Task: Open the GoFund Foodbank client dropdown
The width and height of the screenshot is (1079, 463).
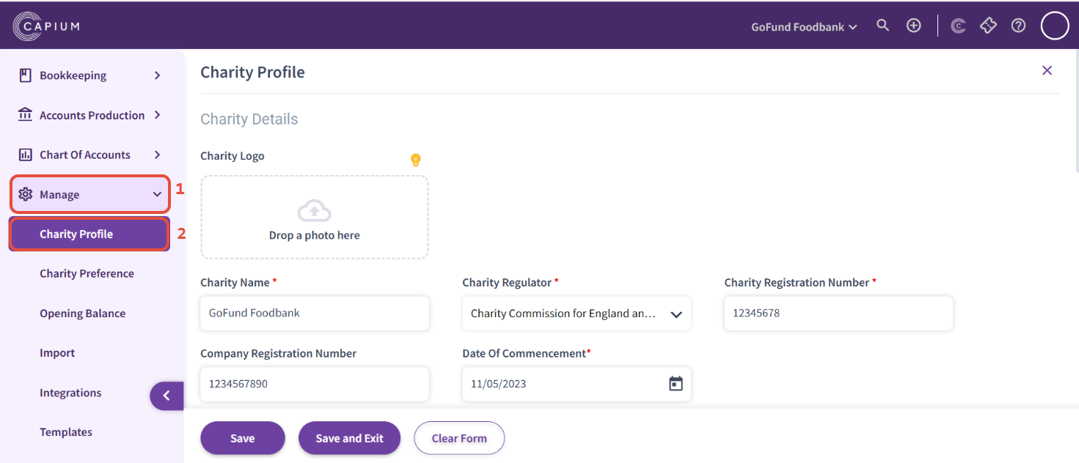Action: 804,27
